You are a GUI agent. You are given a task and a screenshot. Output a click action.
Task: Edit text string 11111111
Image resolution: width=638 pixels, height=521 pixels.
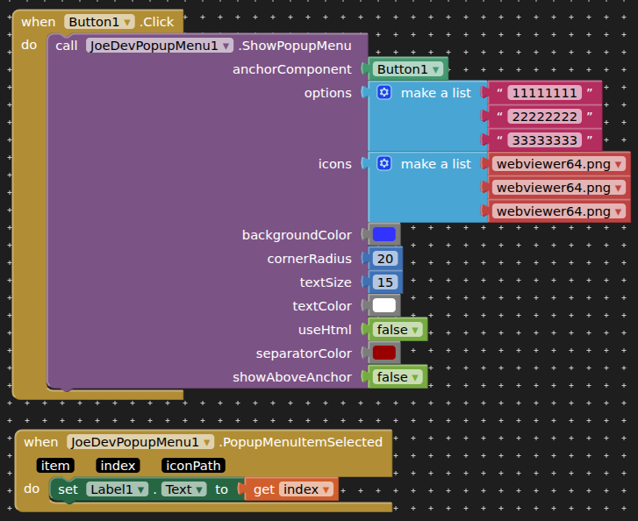544,93
